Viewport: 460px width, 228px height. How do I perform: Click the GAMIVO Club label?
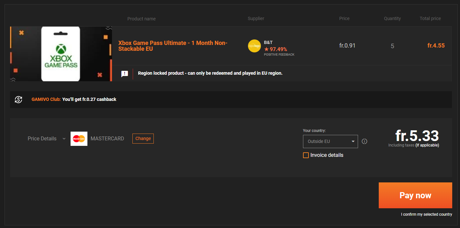[46, 100]
